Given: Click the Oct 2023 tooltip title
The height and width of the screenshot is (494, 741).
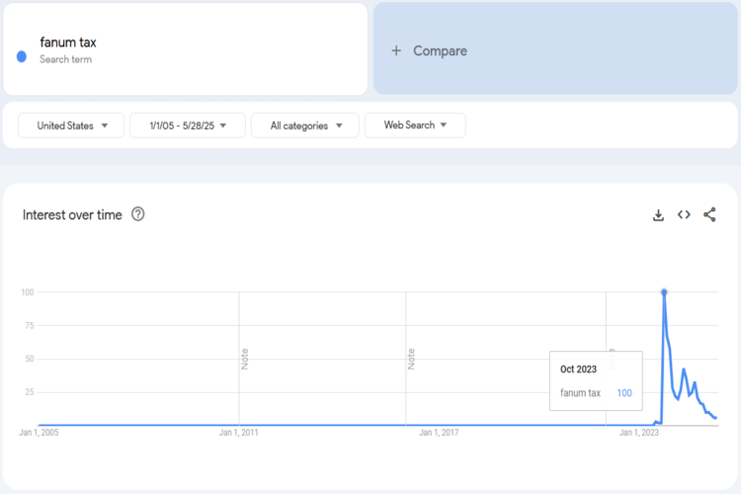Looking at the screenshot, I should pyautogui.click(x=578, y=370).
